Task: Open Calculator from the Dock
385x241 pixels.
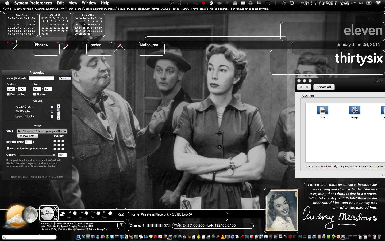Action: pos(319,237)
